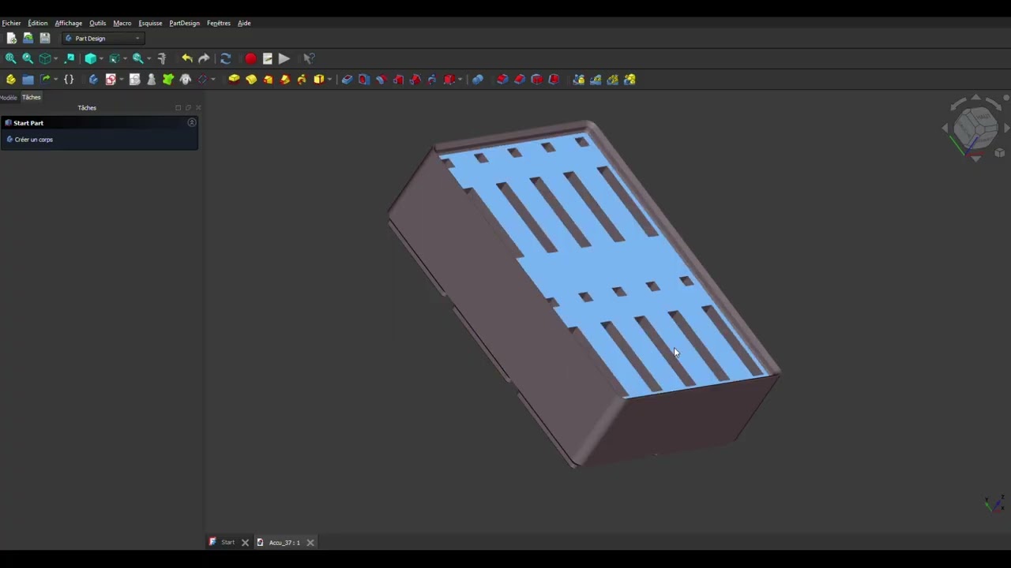
Task: Open the subtractive primitive dropdown arrow
Action: [x=460, y=80]
